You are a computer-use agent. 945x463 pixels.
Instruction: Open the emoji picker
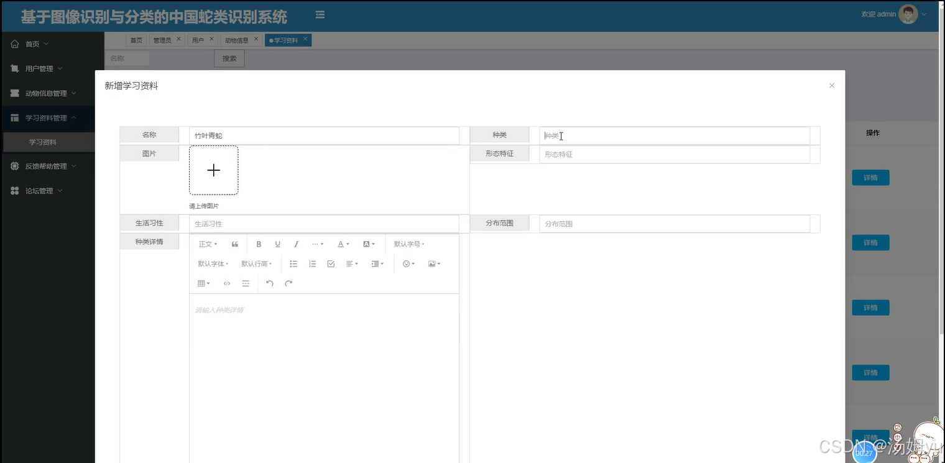coord(408,264)
